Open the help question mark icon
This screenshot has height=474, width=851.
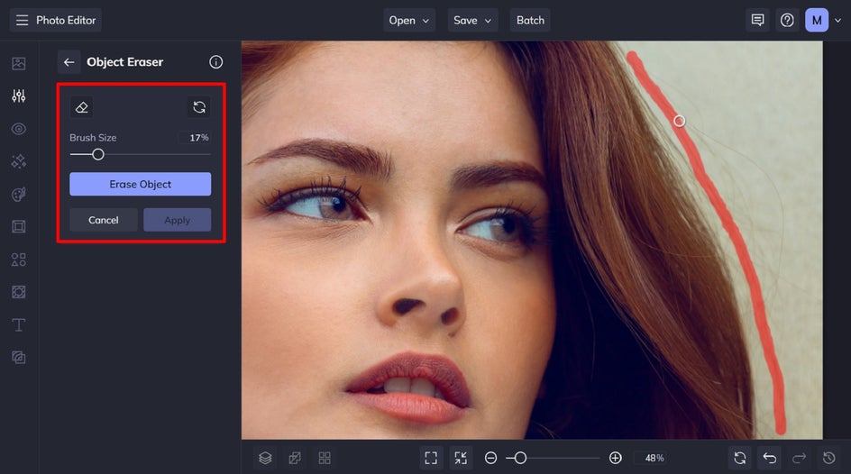(x=787, y=20)
